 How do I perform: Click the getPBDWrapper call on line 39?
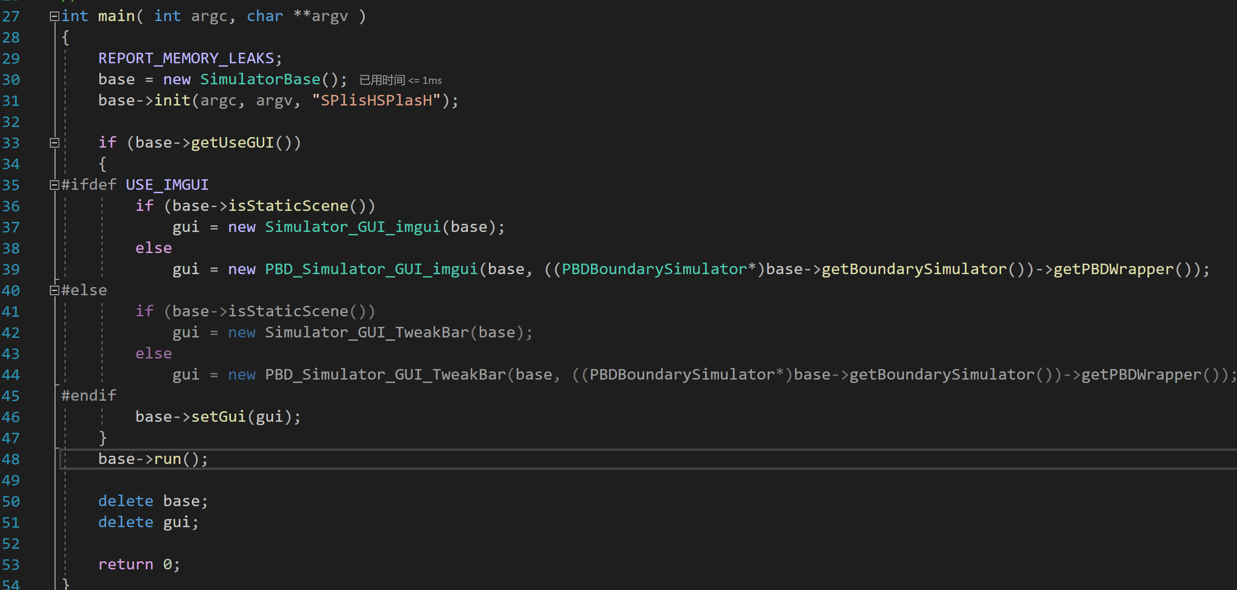click(1113, 269)
